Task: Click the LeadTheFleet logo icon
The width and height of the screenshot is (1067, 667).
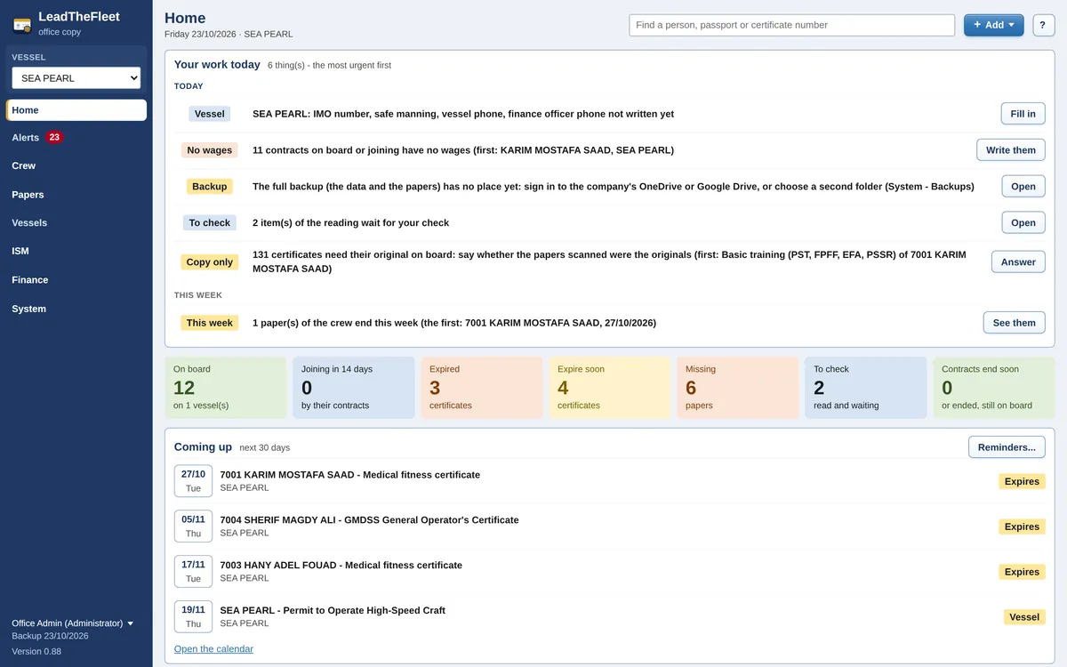Action: (x=22, y=24)
